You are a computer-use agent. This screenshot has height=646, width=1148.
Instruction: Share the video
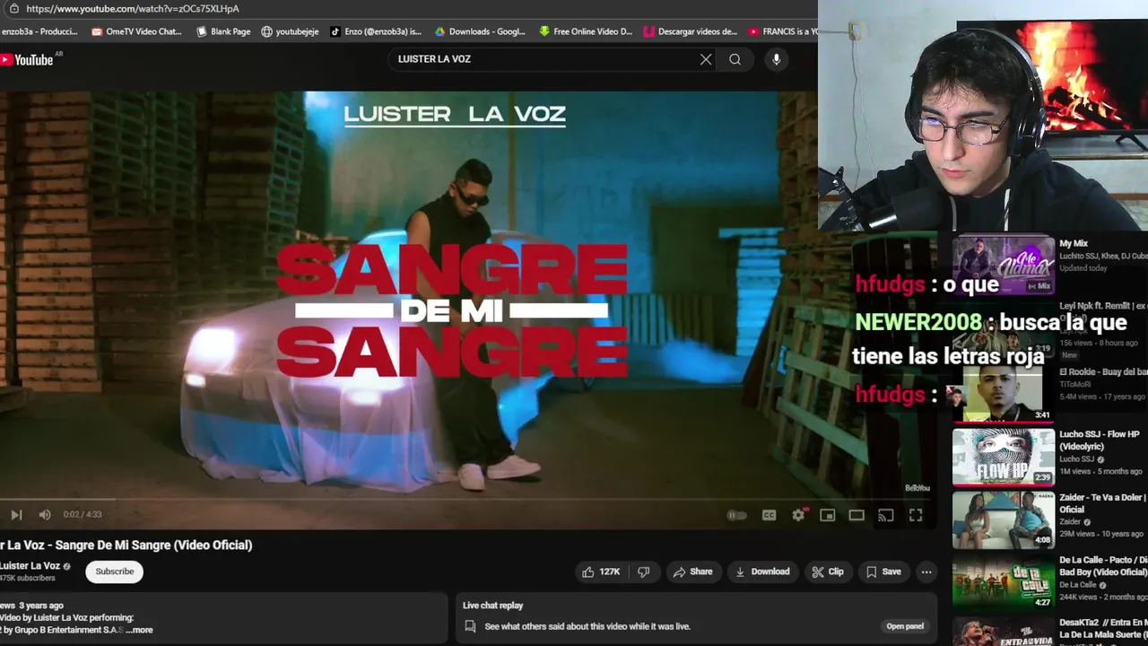(693, 572)
